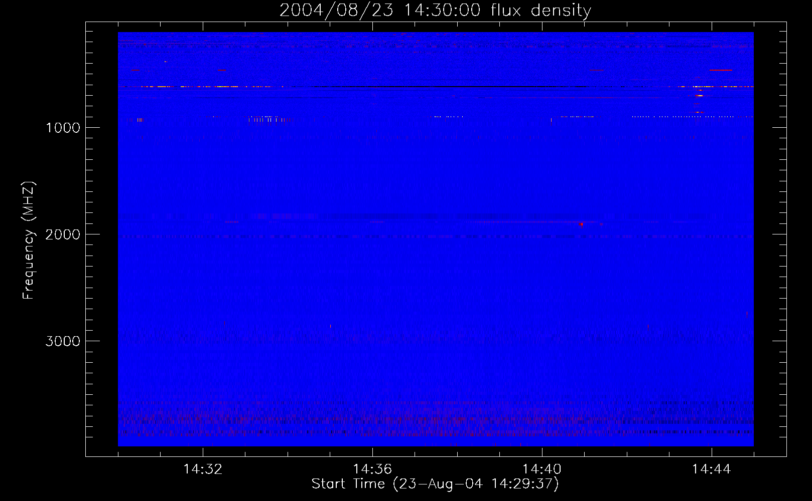812x501 pixels.
Task: Click the plot title '2004/08/23 14:30:00 flux density'
Action: [435, 10]
